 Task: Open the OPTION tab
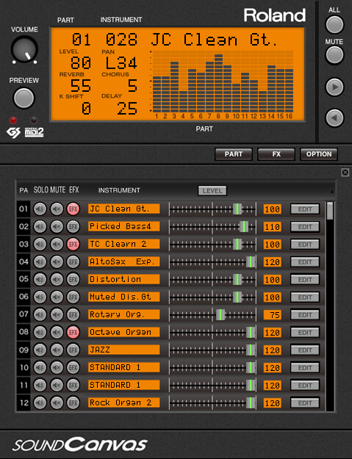pyautogui.click(x=319, y=154)
